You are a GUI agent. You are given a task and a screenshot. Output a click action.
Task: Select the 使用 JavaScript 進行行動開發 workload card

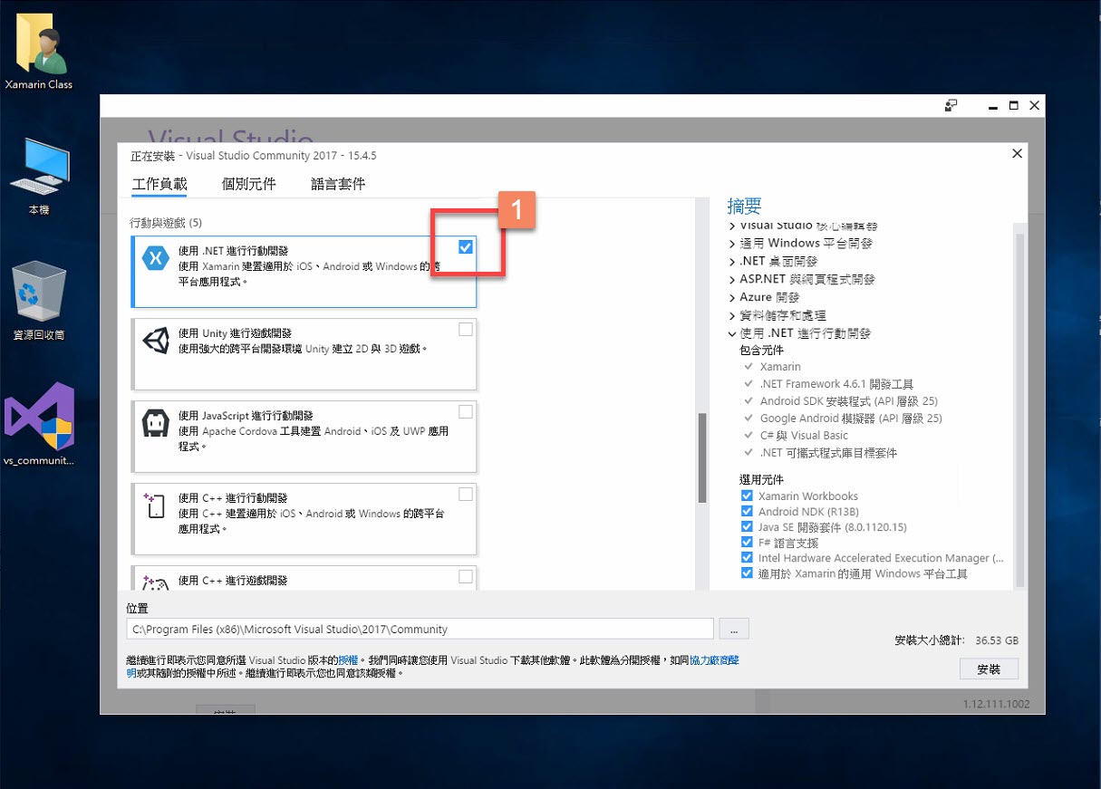point(304,436)
